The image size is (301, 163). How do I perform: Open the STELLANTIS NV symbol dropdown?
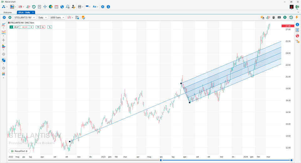25,18
